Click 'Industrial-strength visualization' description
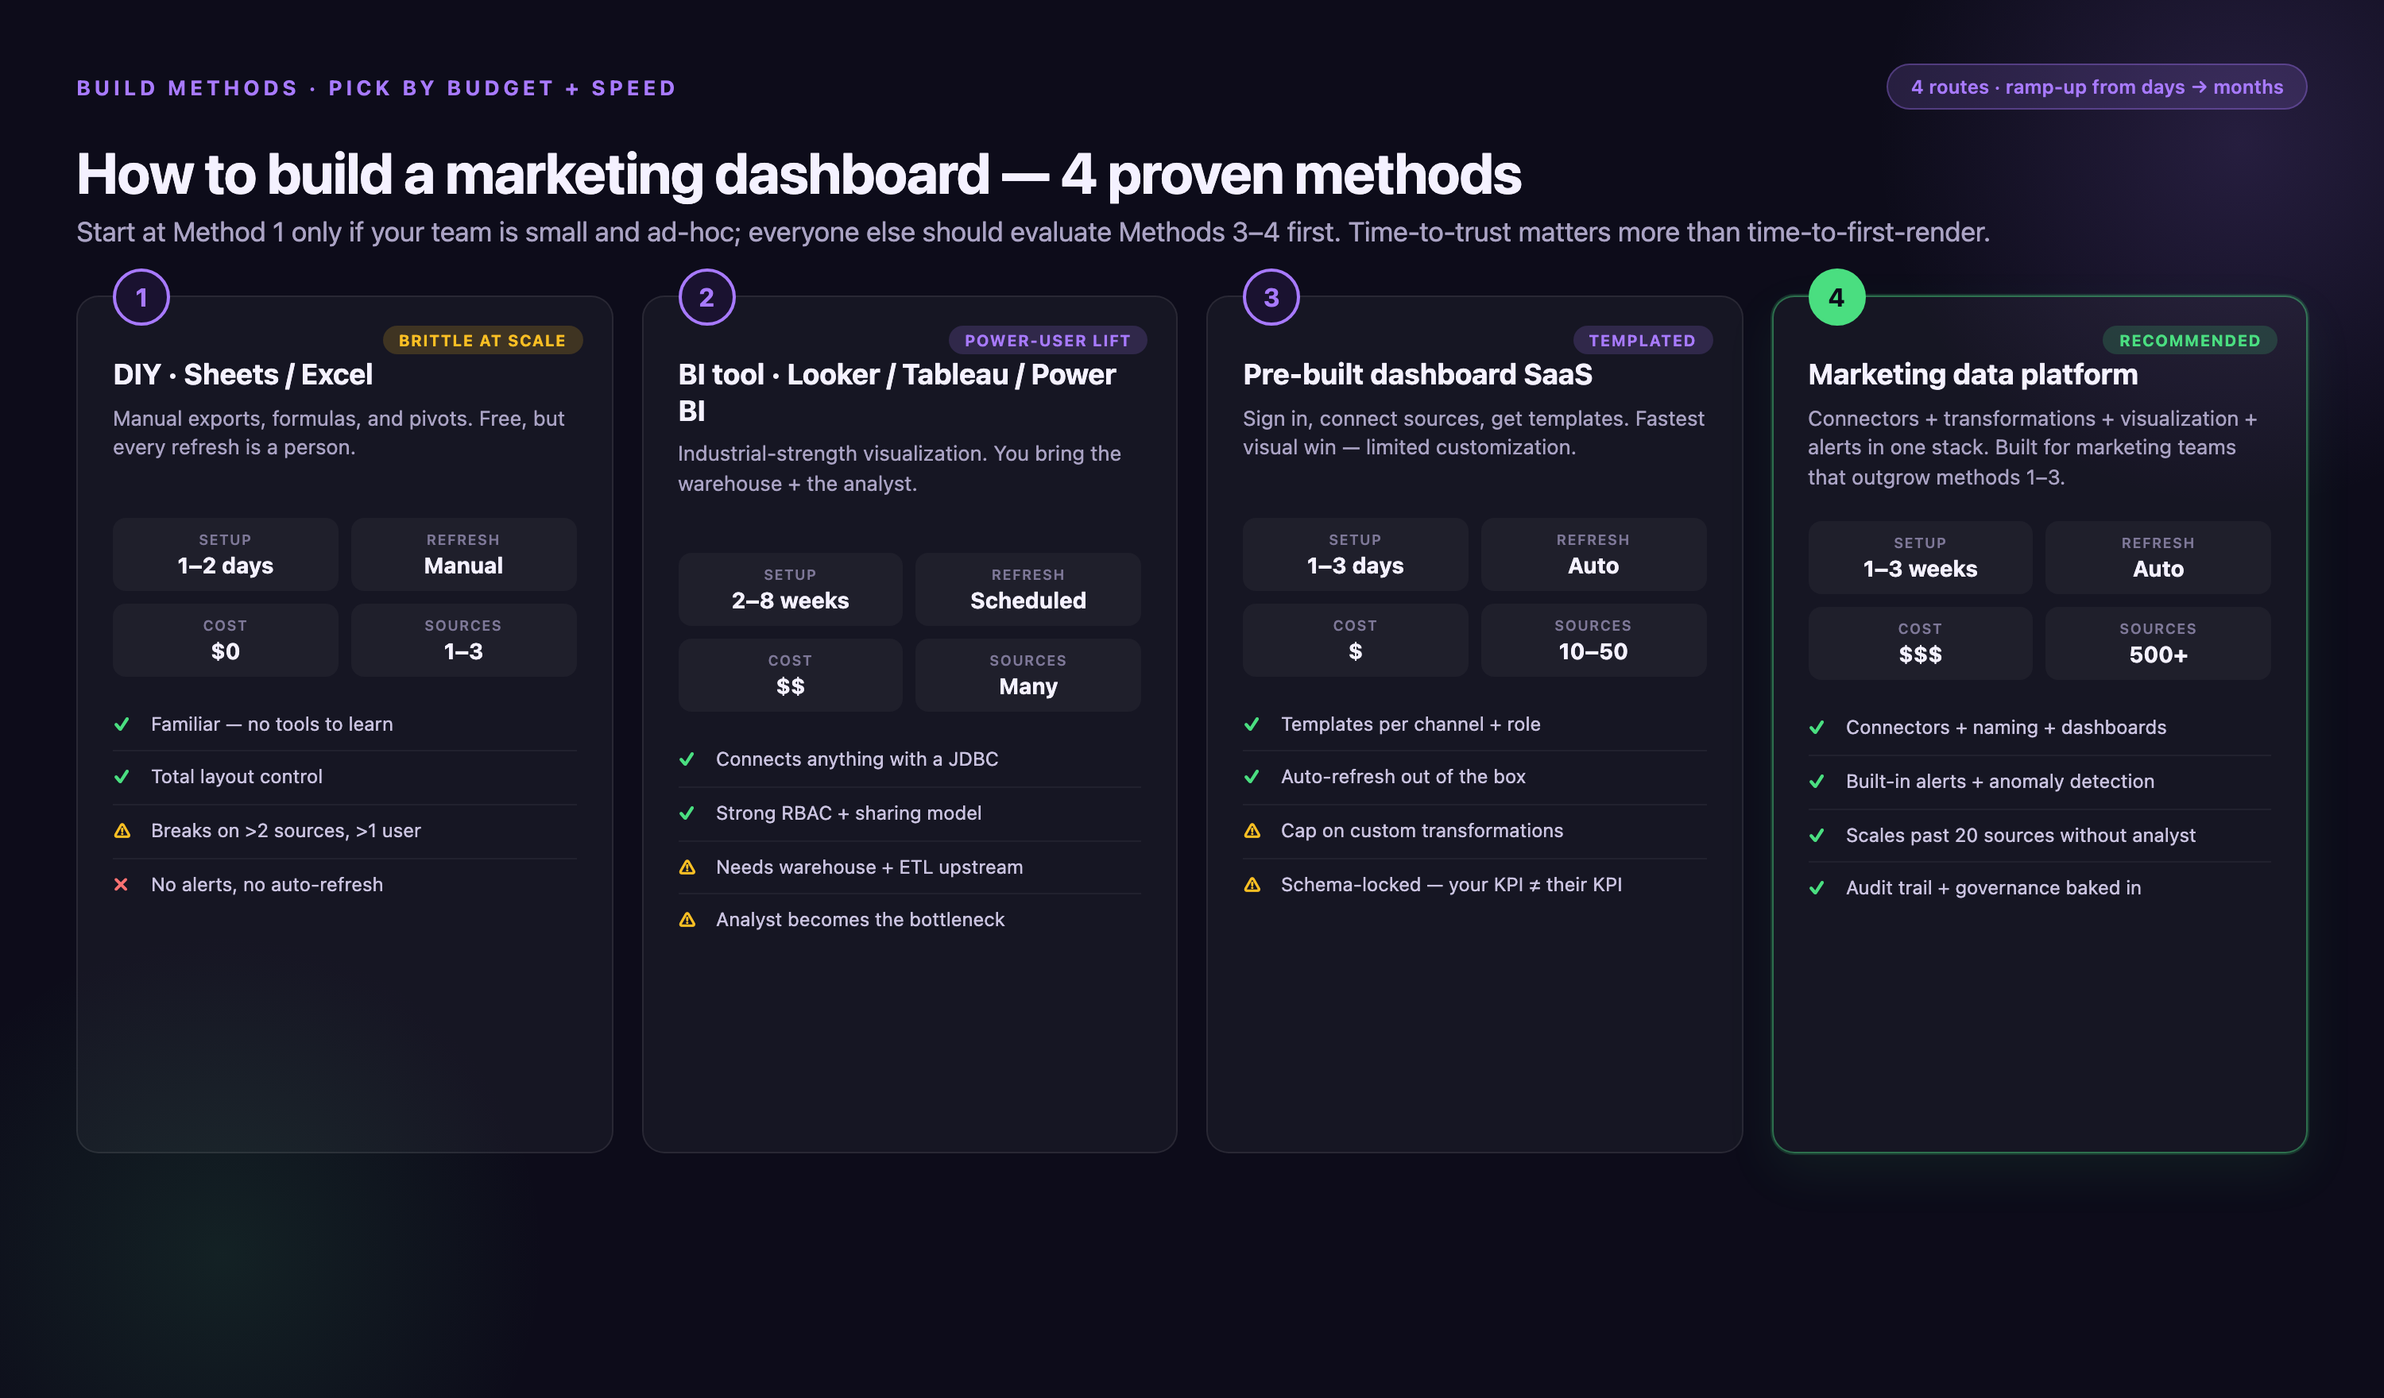Viewport: 2384px width, 1398px height. pyautogui.click(x=899, y=469)
